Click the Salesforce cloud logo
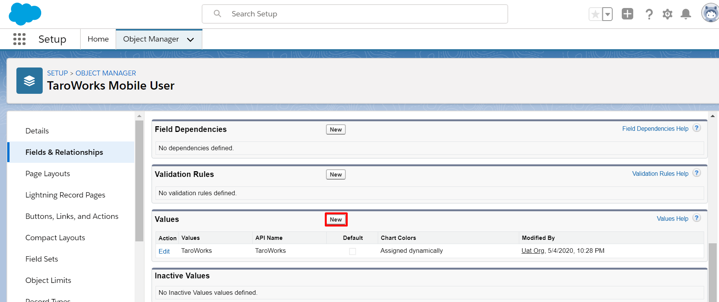Image resolution: width=719 pixels, height=302 pixels. (x=25, y=14)
